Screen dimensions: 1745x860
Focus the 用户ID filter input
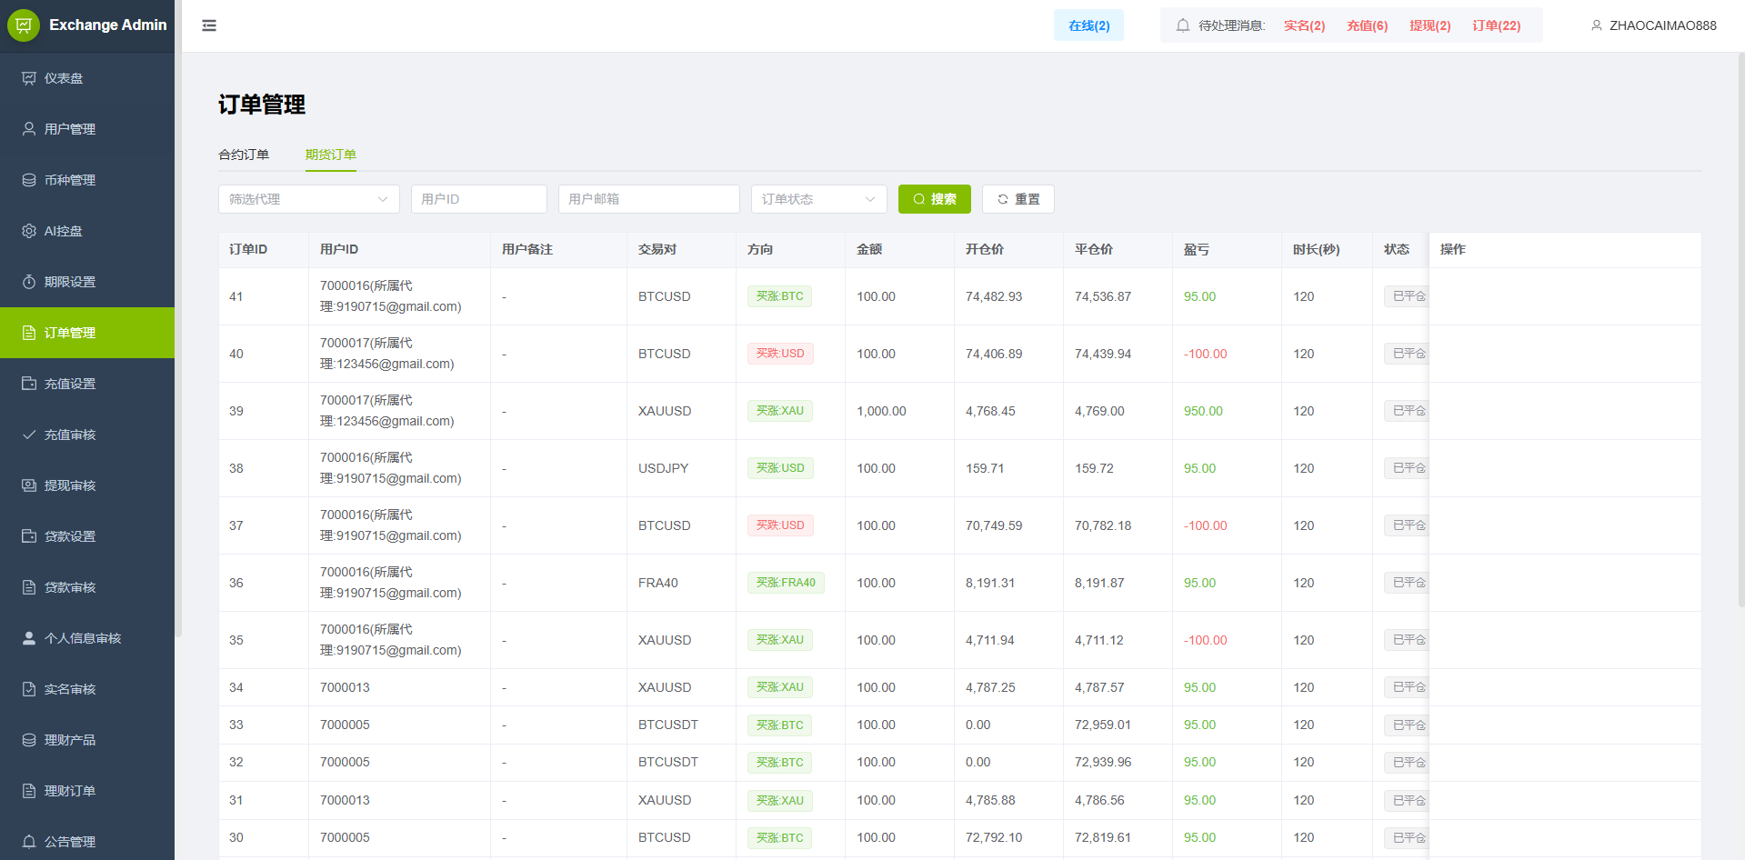[479, 199]
